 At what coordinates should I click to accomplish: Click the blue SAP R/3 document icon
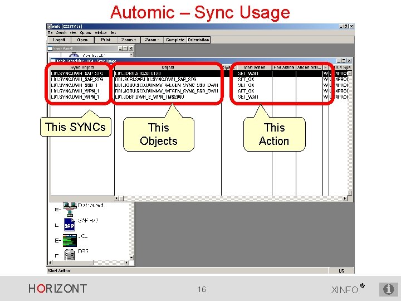69,225
